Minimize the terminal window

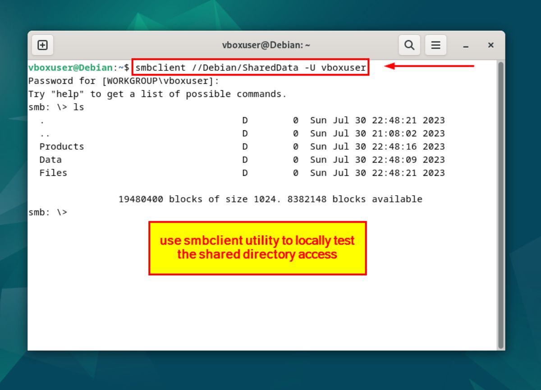coord(466,46)
